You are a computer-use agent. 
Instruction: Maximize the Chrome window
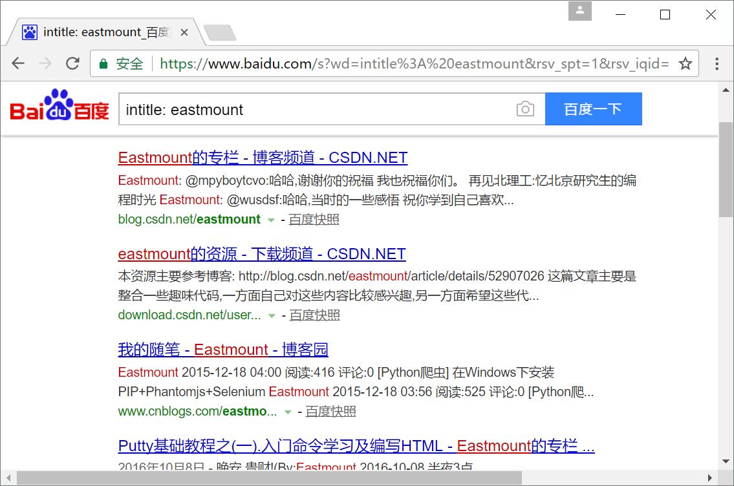pyautogui.click(x=665, y=14)
